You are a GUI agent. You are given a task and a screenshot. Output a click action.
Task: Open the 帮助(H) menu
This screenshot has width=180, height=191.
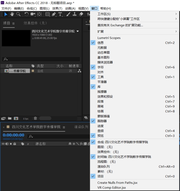coord(106,8)
